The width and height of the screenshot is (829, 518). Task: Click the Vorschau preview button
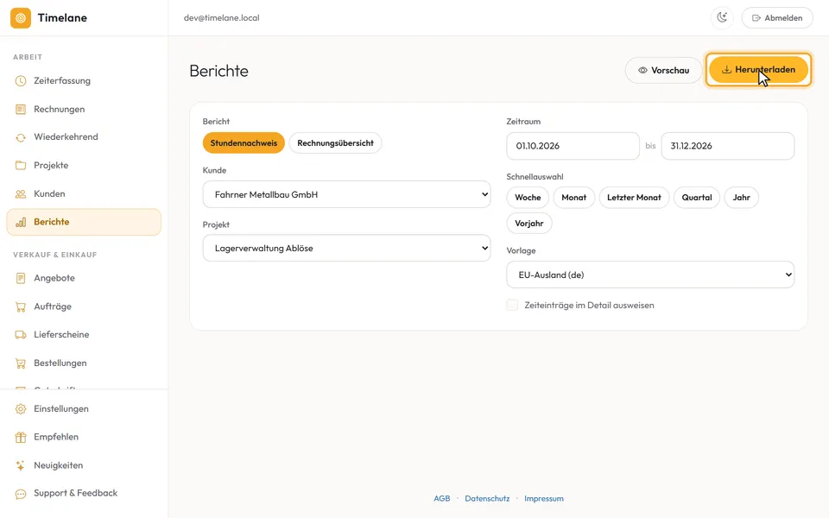click(663, 70)
